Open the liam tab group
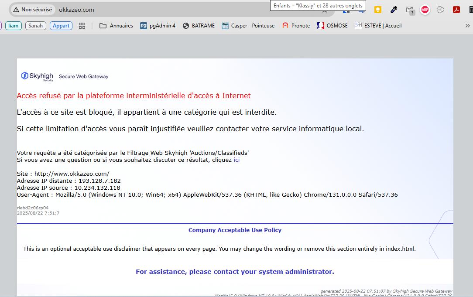The image size is (473, 297). [x=14, y=26]
